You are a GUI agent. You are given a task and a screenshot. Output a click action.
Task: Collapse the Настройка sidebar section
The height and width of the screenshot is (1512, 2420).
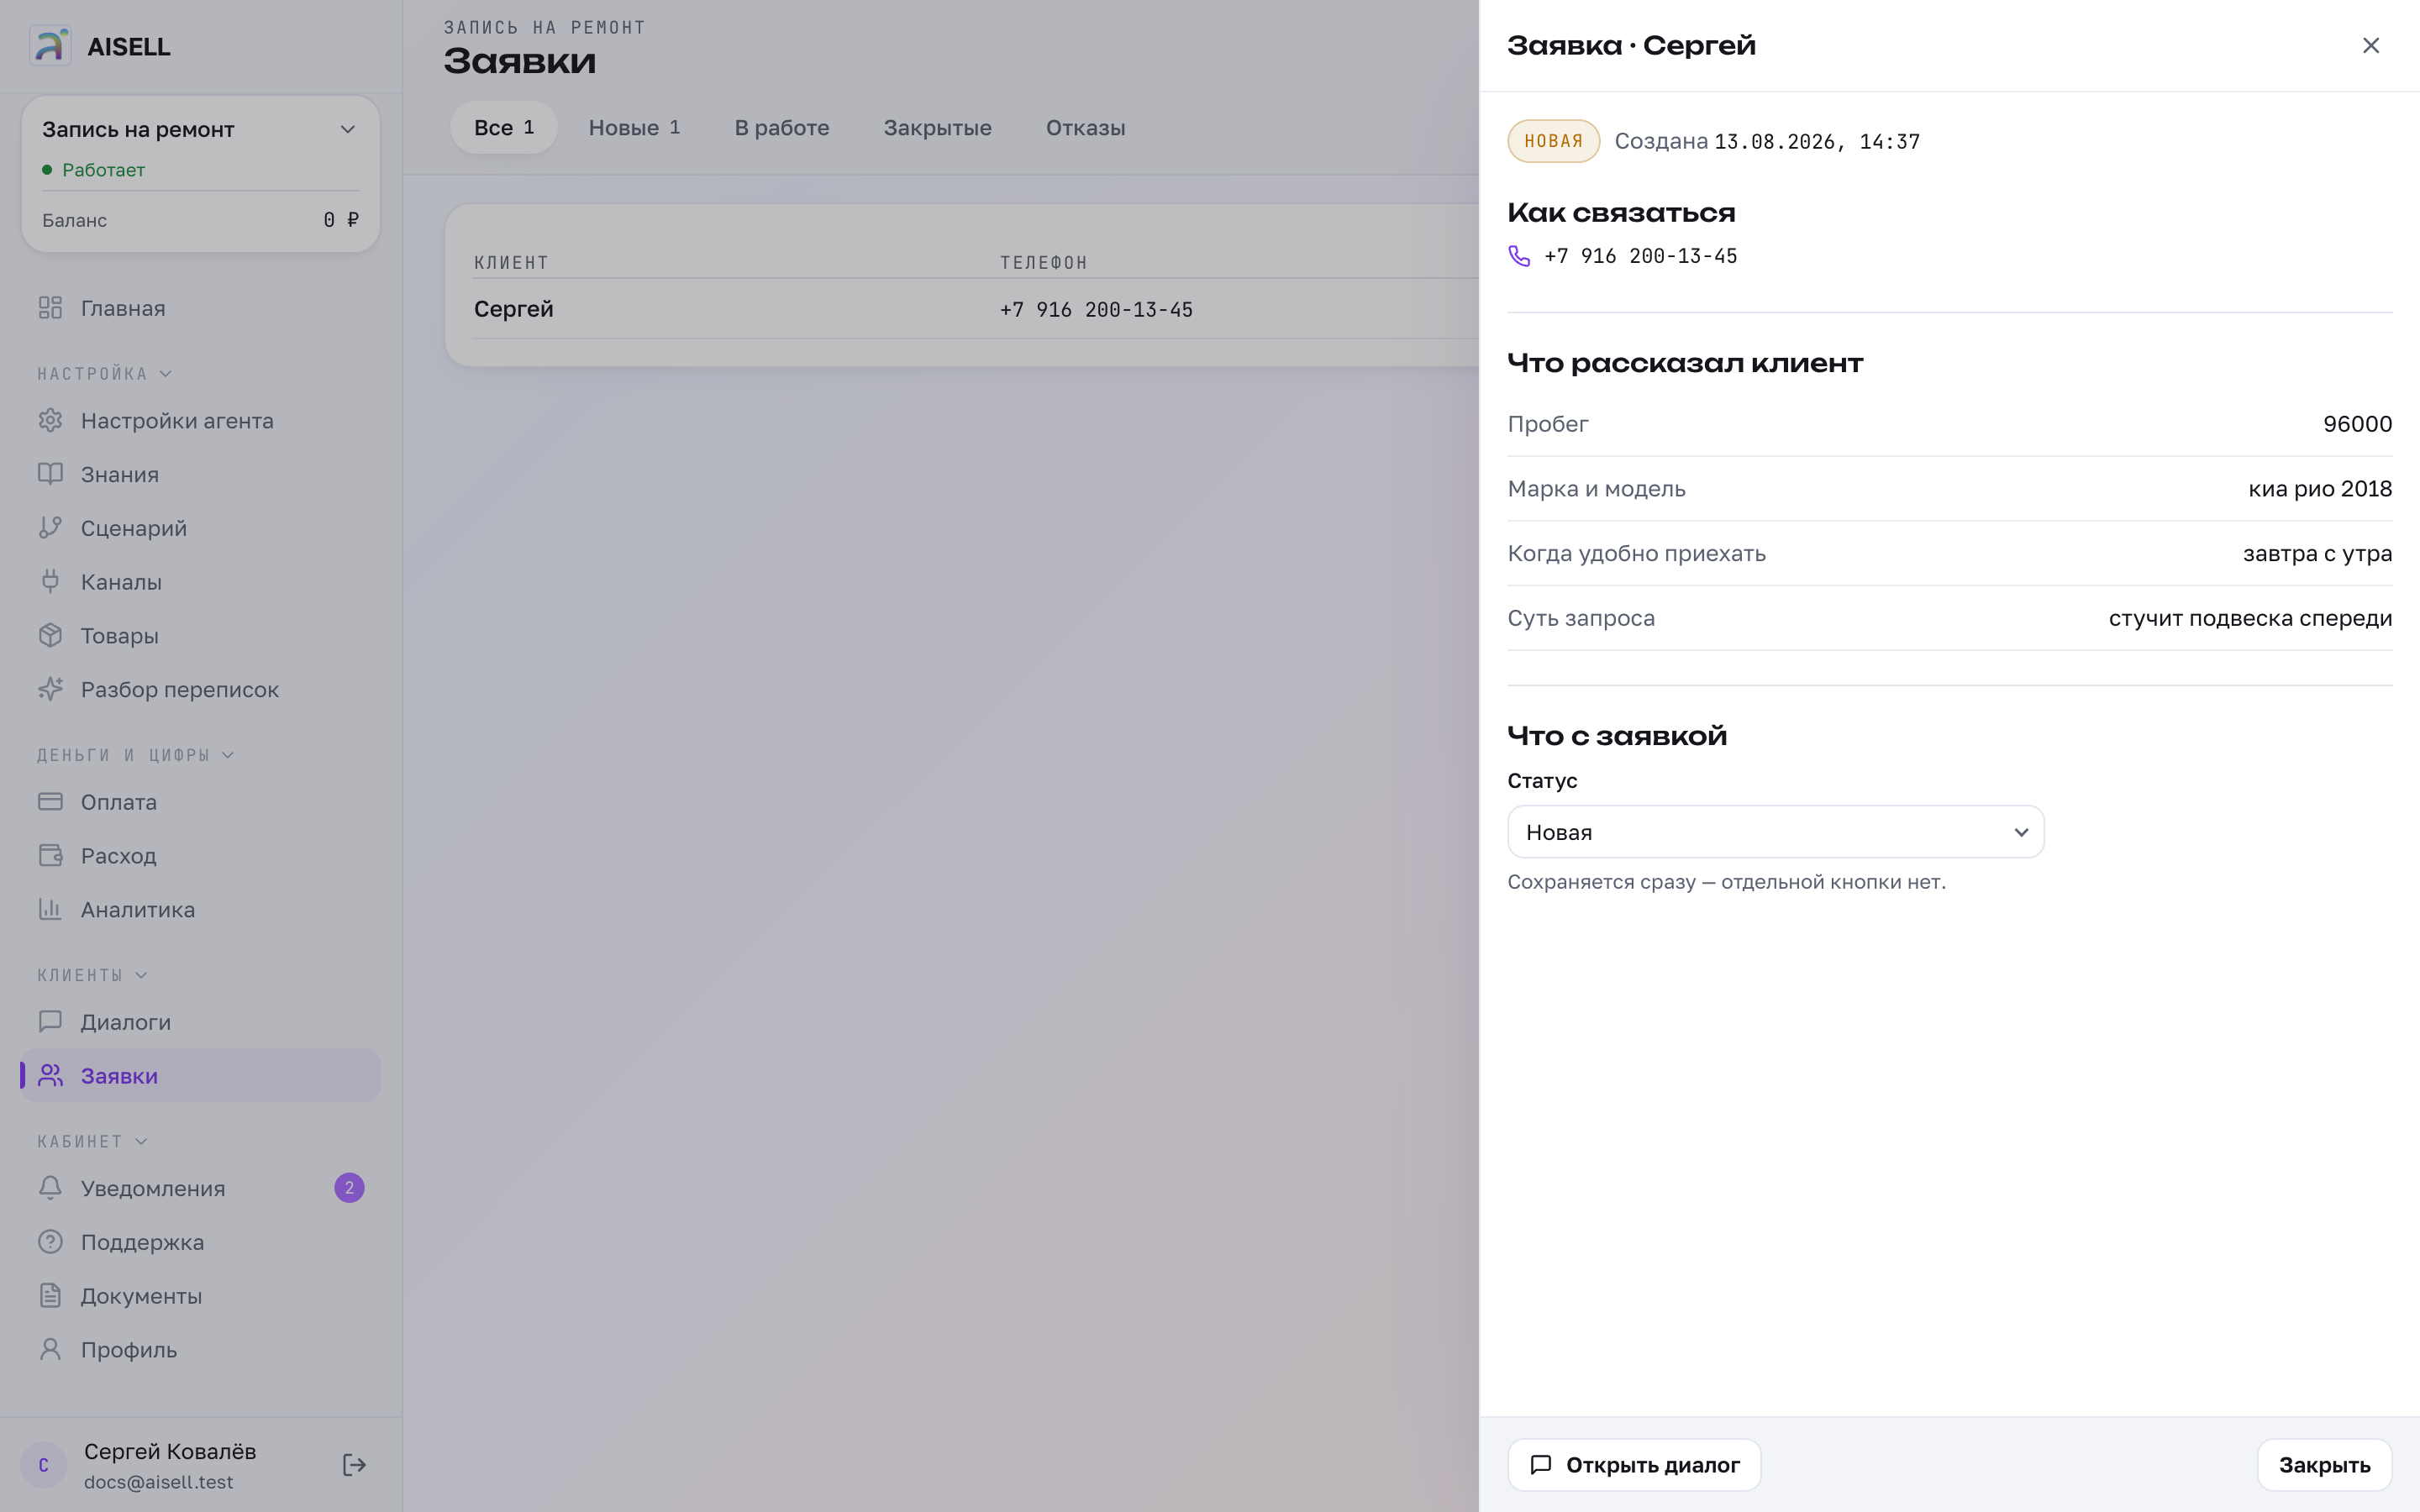tap(105, 374)
